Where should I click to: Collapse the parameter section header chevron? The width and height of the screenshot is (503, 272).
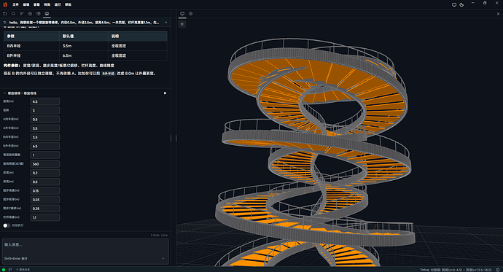coord(4,93)
